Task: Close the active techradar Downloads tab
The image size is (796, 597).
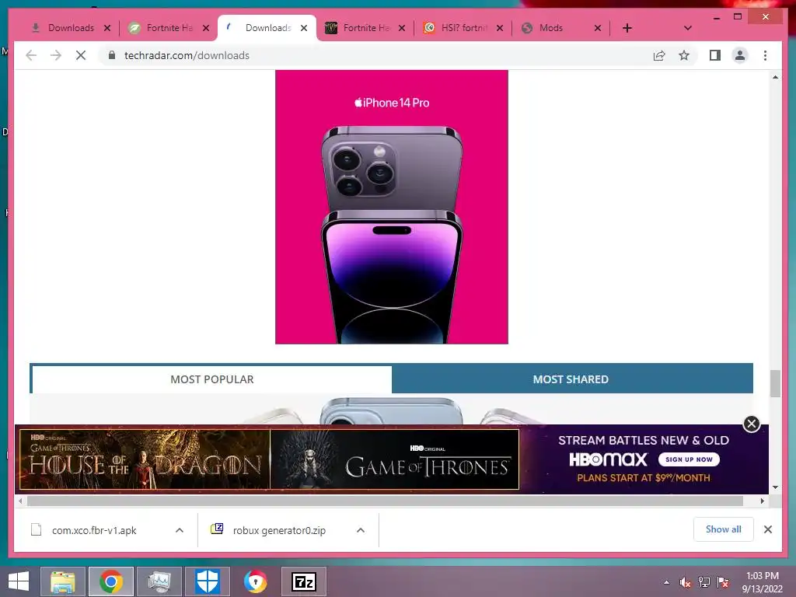Action: coord(304,28)
